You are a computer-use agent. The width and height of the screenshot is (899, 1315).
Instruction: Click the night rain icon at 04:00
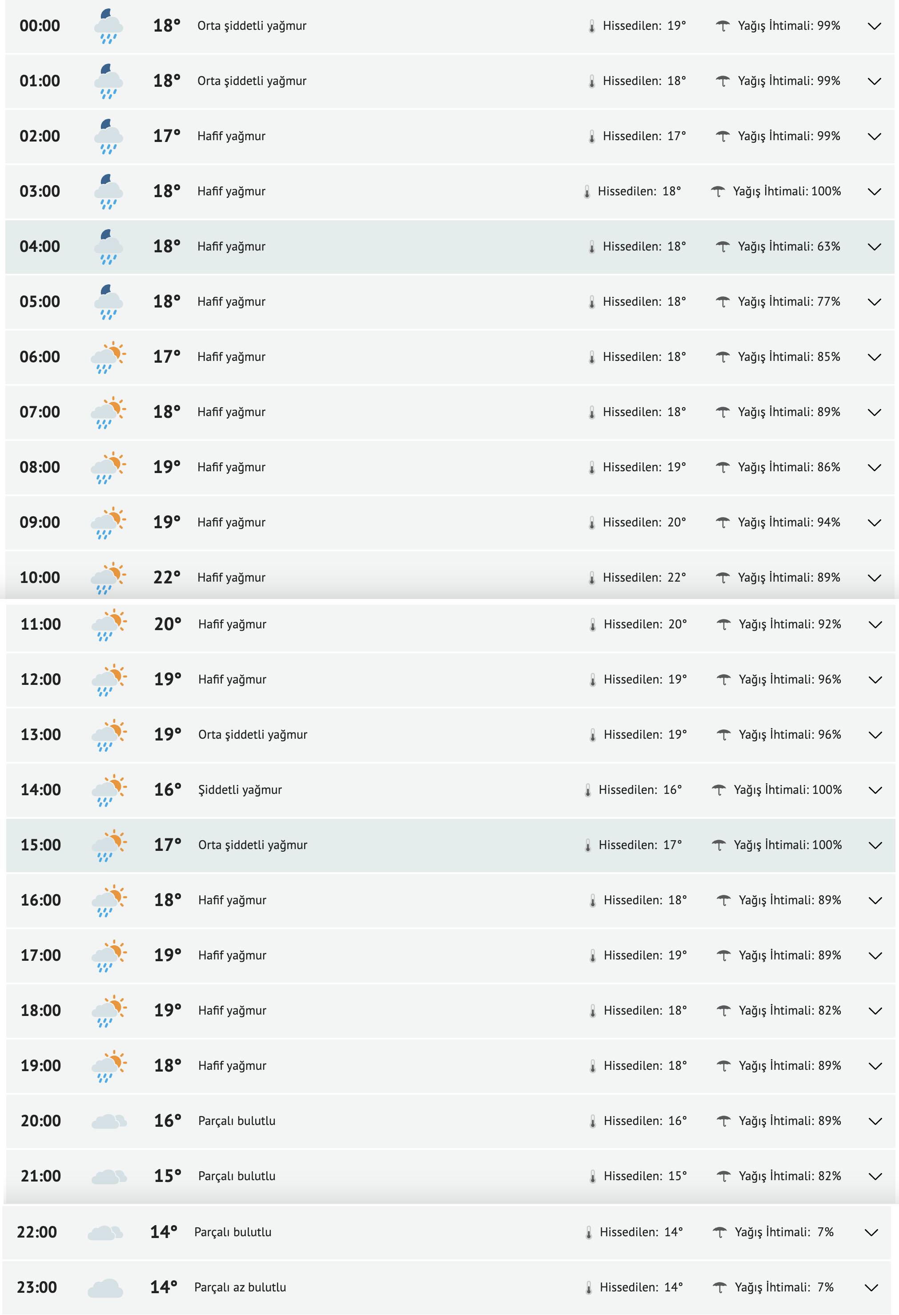coord(108,247)
